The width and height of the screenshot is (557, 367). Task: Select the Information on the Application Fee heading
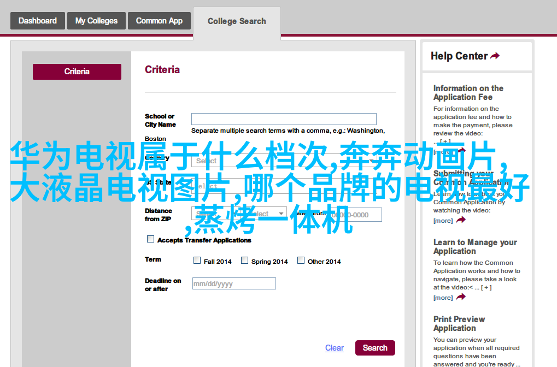point(468,93)
